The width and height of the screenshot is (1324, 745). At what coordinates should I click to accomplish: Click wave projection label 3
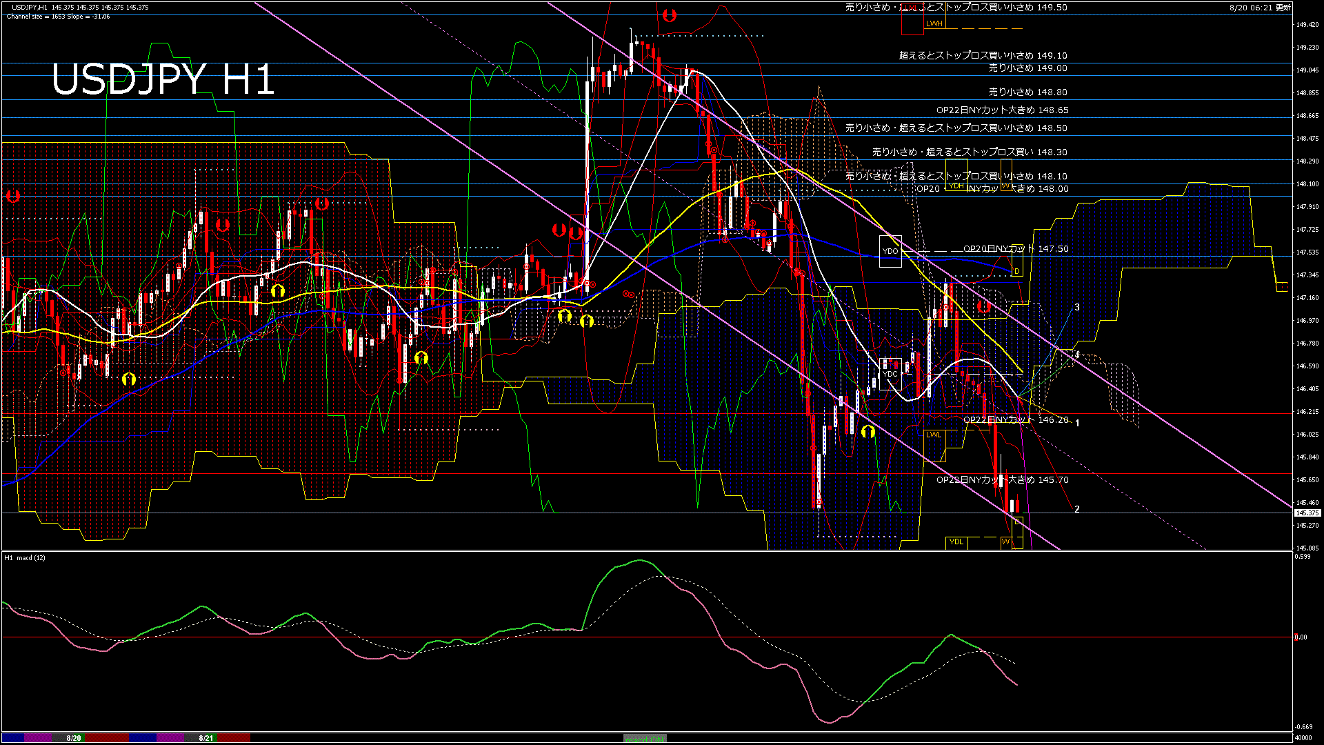pyautogui.click(x=1077, y=308)
